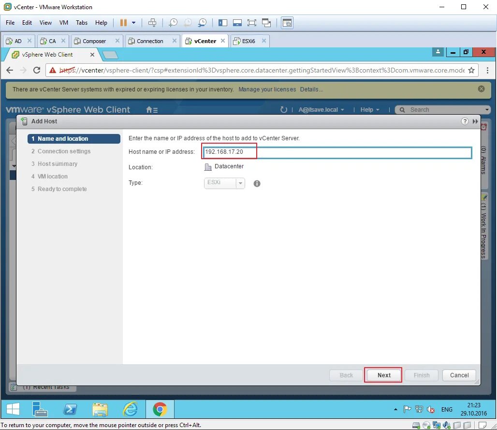The width and height of the screenshot is (497, 430).
Task: Click the Send Ctrl+Alt+Del toolbar icon
Action: click(152, 23)
